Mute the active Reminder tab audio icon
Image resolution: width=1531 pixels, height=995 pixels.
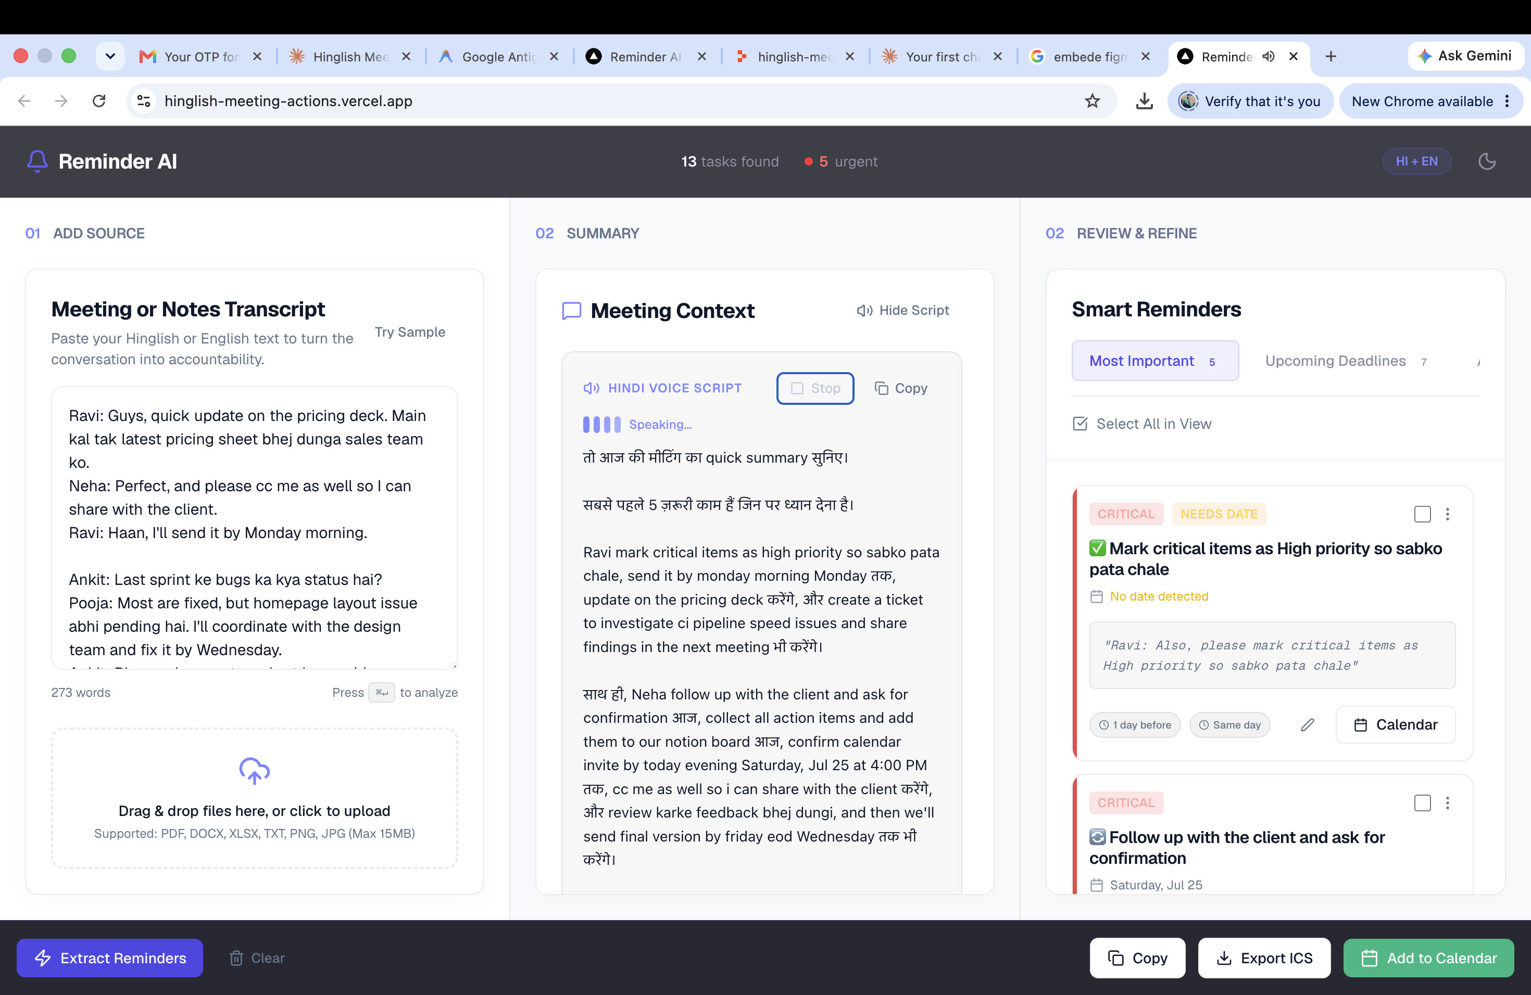pyautogui.click(x=1268, y=57)
